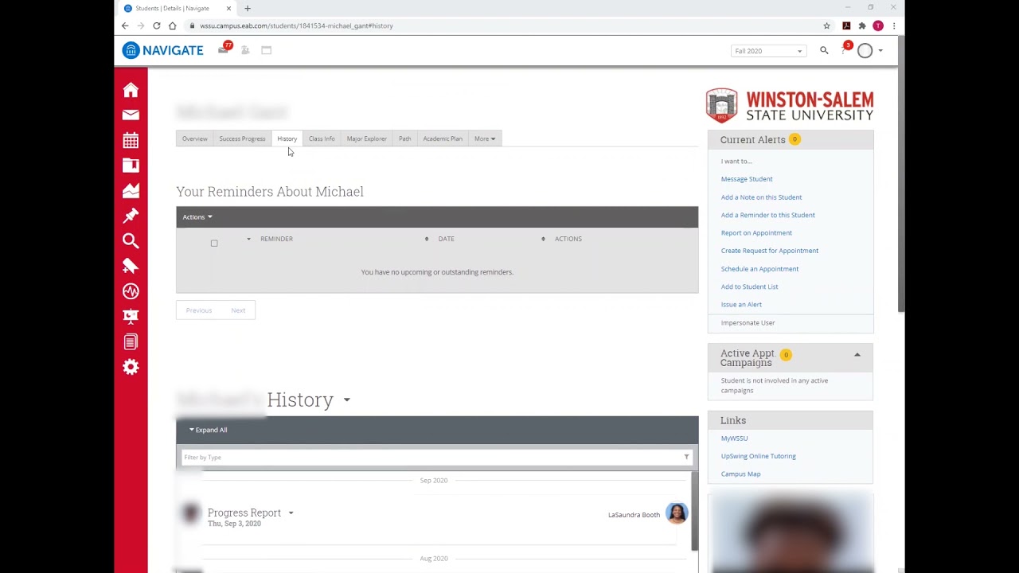Click Impersonate User
This screenshot has width=1019, height=573.
748,323
